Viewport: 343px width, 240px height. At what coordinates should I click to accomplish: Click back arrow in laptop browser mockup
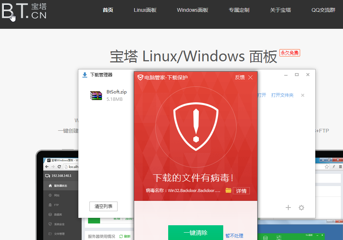(x=47, y=167)
